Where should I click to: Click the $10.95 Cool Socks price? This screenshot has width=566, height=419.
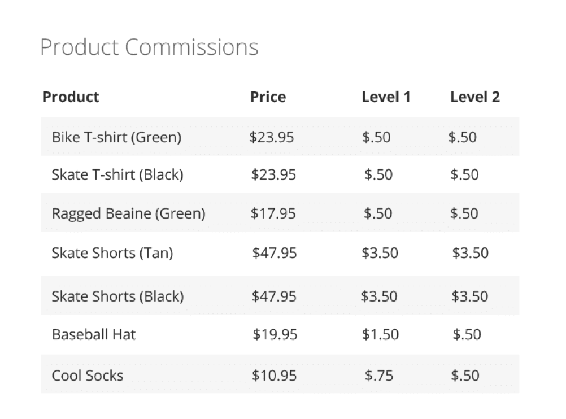tap(274, 376)
